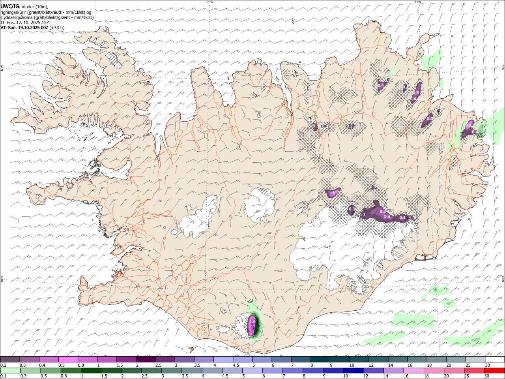Image resolution: width=505 pixels, height=379 pixels.
Task: Select the 2 green swatch, lower legend row
Action: point(131,370)
